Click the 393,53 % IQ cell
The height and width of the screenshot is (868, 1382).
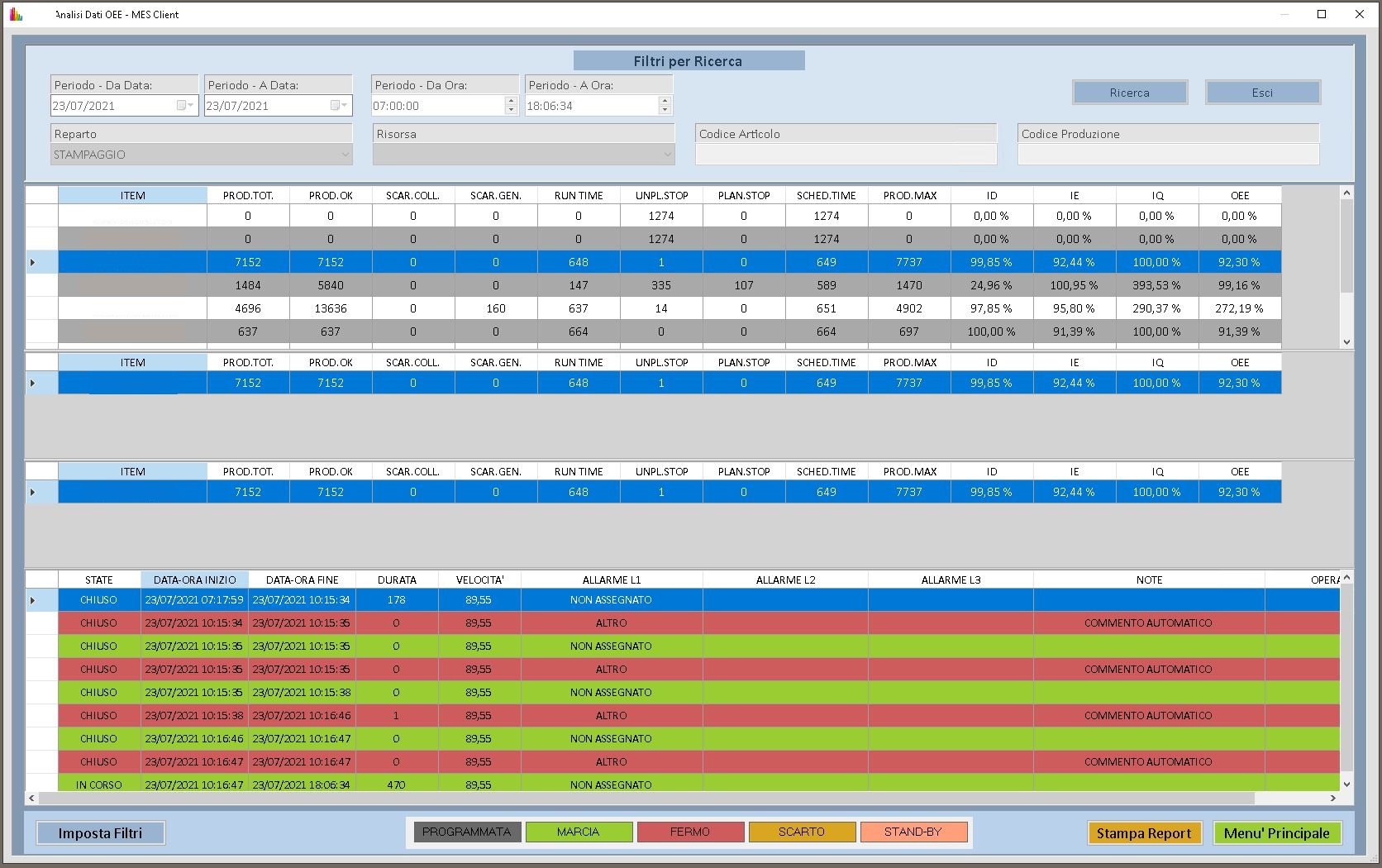point(1157,285)
